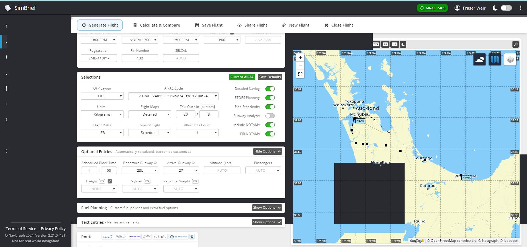Image resolution: width=527 pixels, height=247 pixels.
Task: Turn off ETOPS Planning toggle
Action: pyautogui.click(x=270, y=98)
